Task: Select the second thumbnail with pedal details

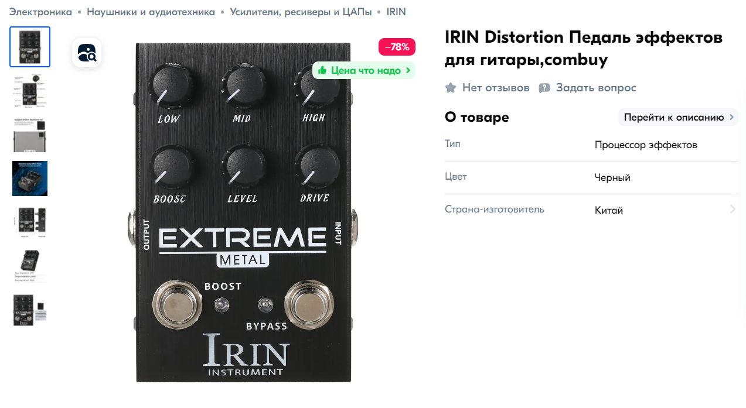Action: [30, 90]
